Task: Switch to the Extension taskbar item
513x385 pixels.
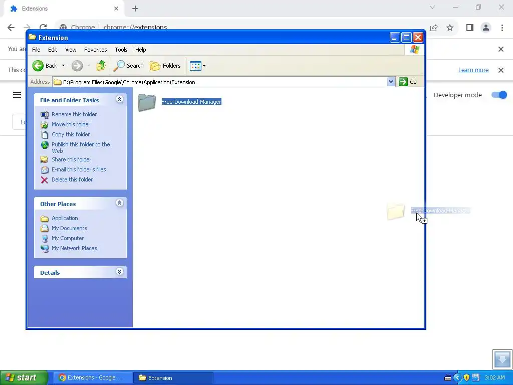Action: [x=173, y=378]
